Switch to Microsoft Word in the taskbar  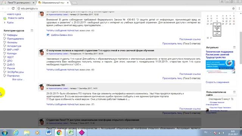pyautogui.click(x=49, y=133)
